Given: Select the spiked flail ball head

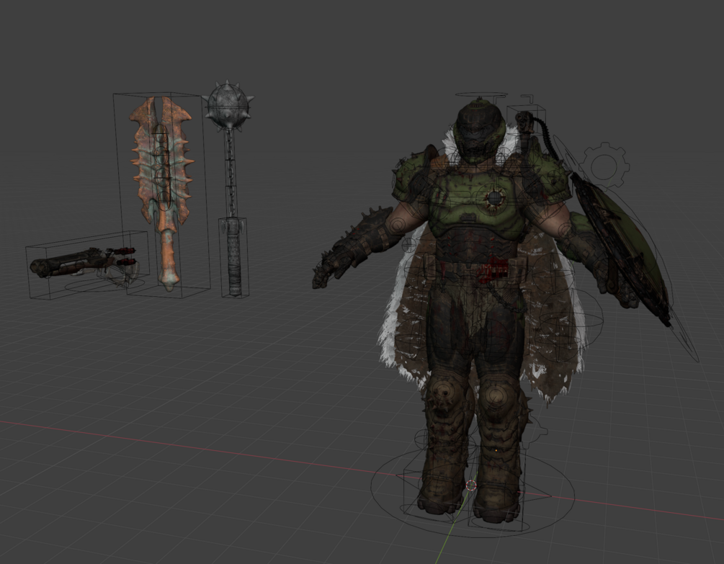Looking at the screenshot, I should tap(228, 106).
